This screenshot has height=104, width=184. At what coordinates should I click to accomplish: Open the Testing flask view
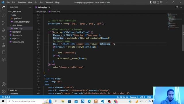(3, 45)
